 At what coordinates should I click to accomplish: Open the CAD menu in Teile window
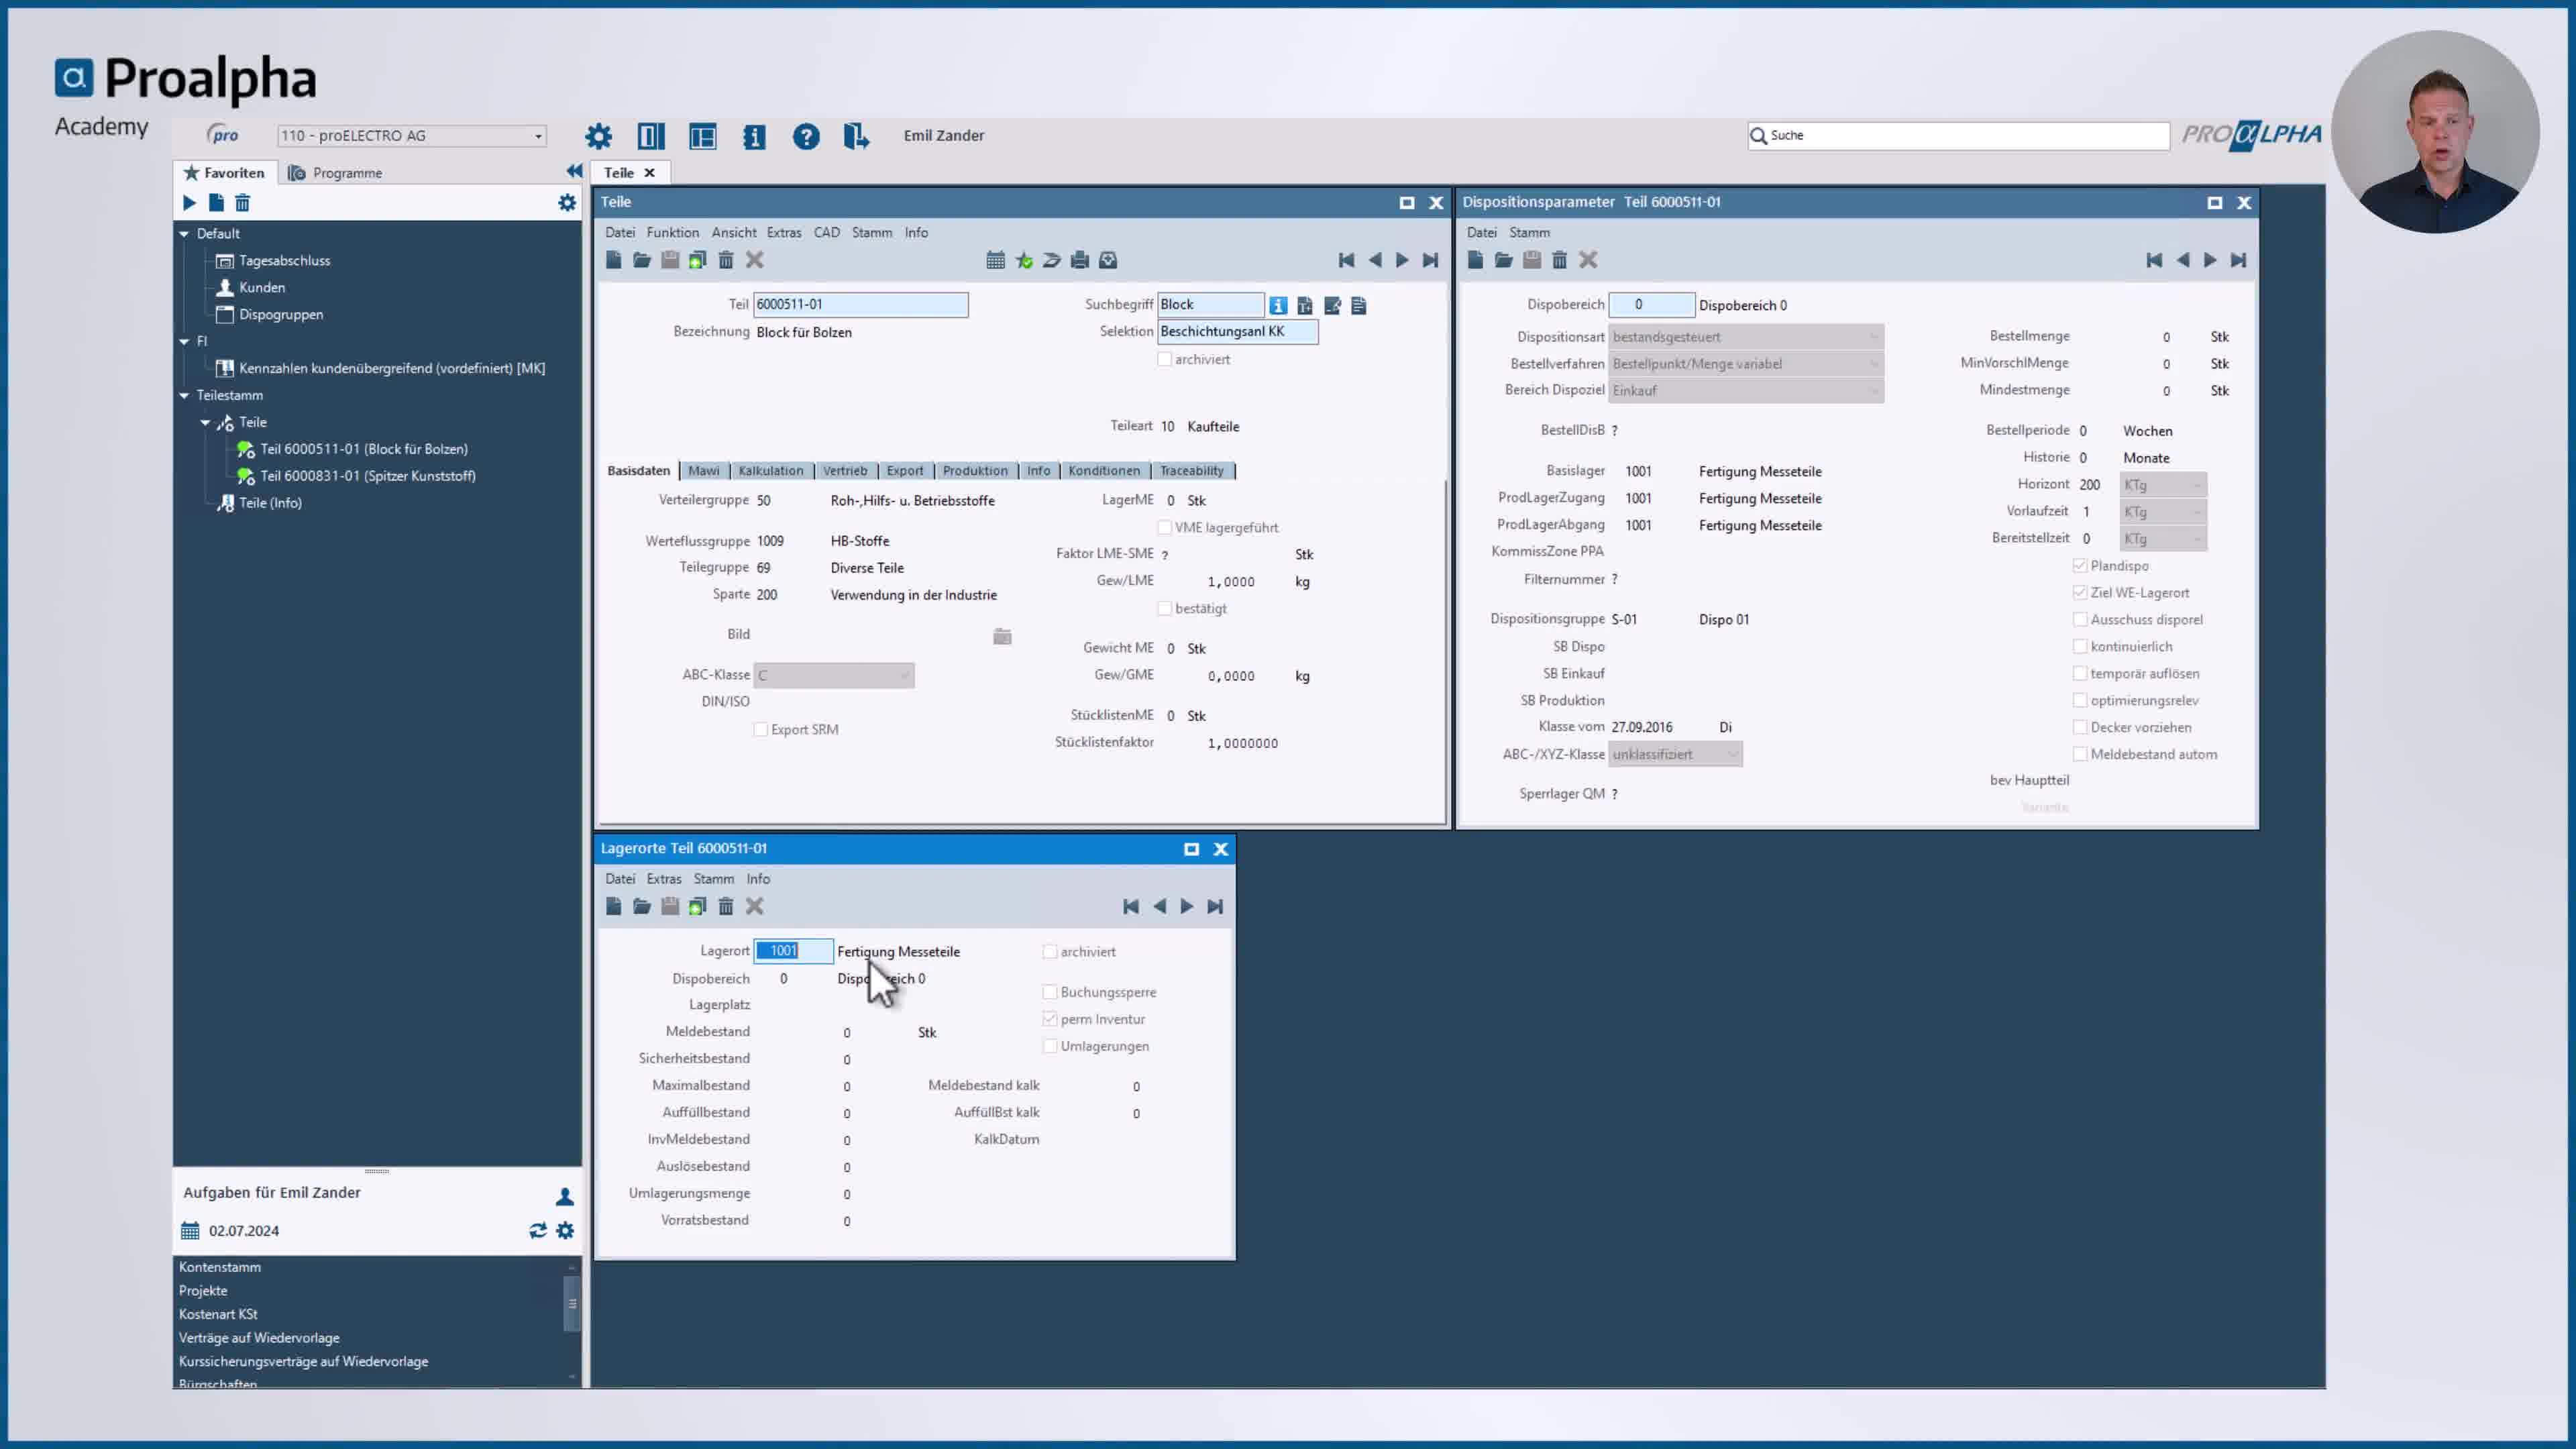[826, 232]
